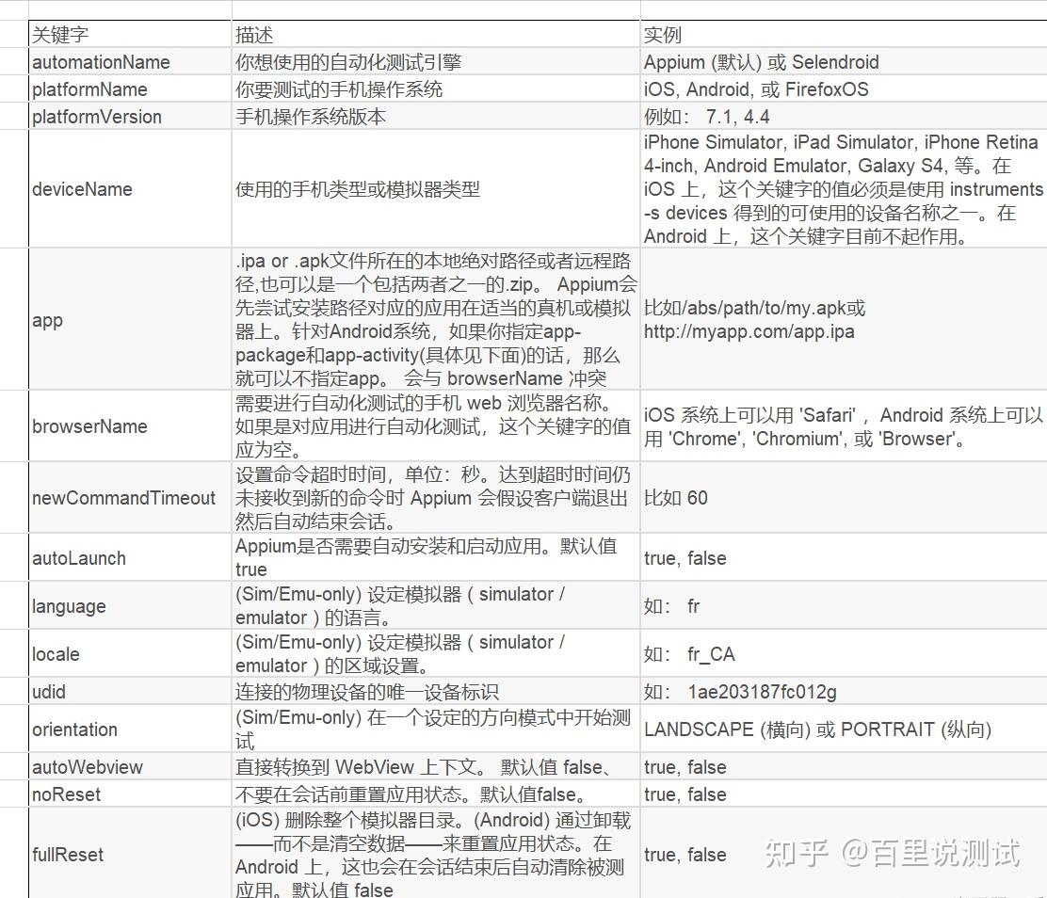This screenshot has width=1047, height=898.
Task: Select the language keyword cell
Action: tap(130, 605)
